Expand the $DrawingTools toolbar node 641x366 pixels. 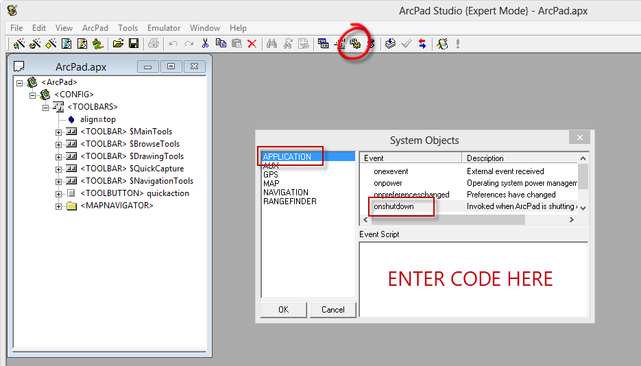(58, 157)
